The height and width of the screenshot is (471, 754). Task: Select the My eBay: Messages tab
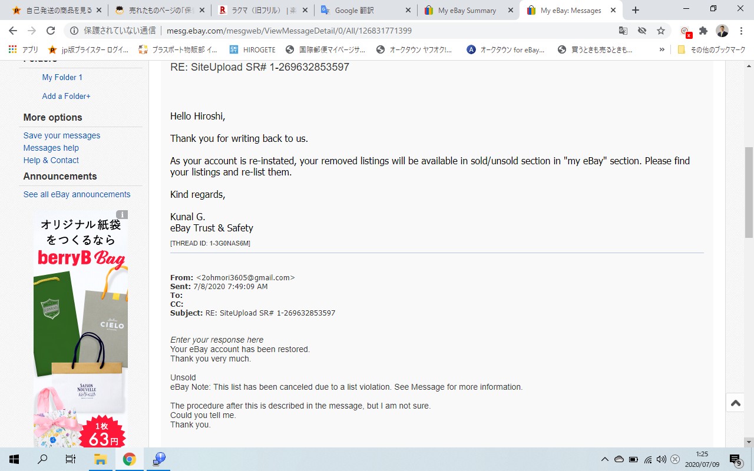571,10
